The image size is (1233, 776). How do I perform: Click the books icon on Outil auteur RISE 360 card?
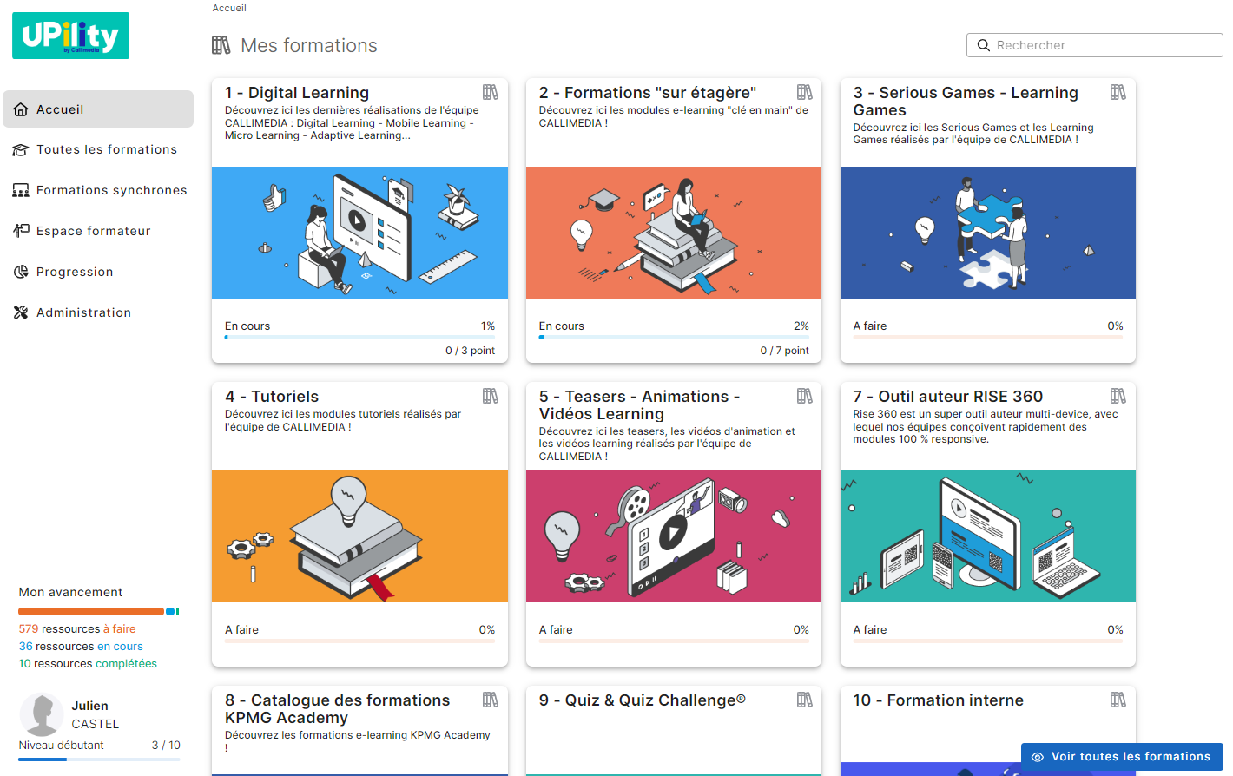[x=1118, y=396]
